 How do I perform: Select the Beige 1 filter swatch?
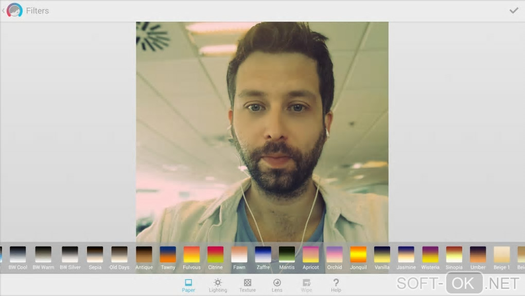pyautogui.click(x=501, y=254)
